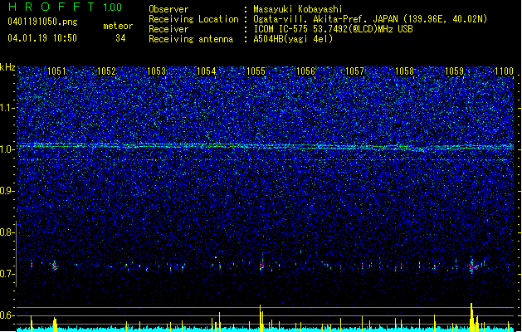Screen dimensions: 522x332
Task: Click the 1052 time marker
Action: pos(106,71)
